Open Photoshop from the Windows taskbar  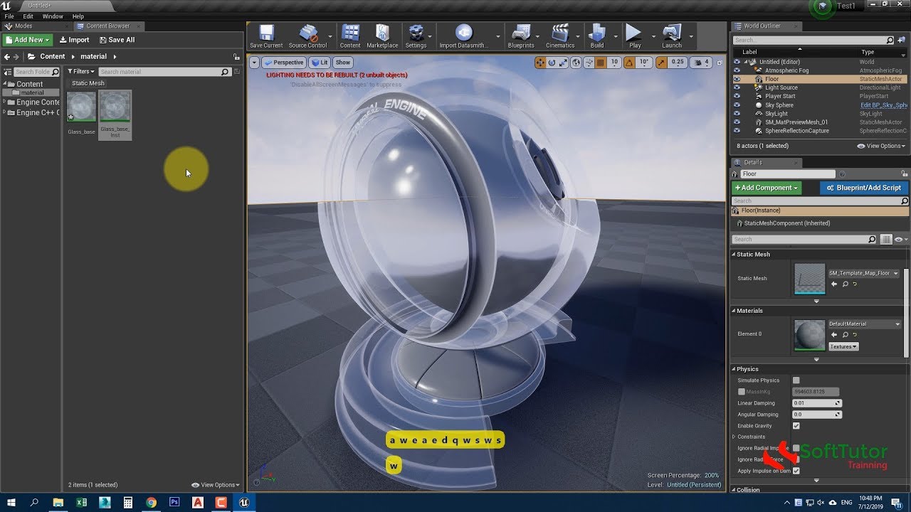coord(175,502)
